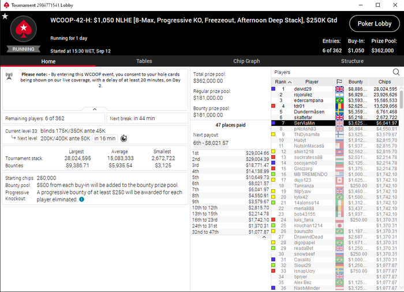The image size is (404, 292).
Task: Click the PokerStars spade logo
Action: pyautogui.click(x=24, y=29)
